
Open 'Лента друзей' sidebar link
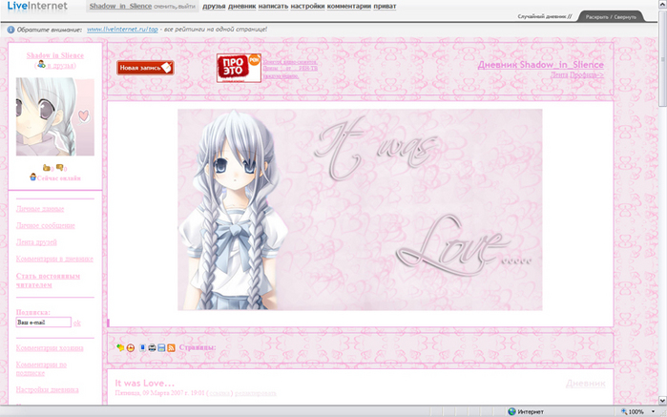(36, 242)
